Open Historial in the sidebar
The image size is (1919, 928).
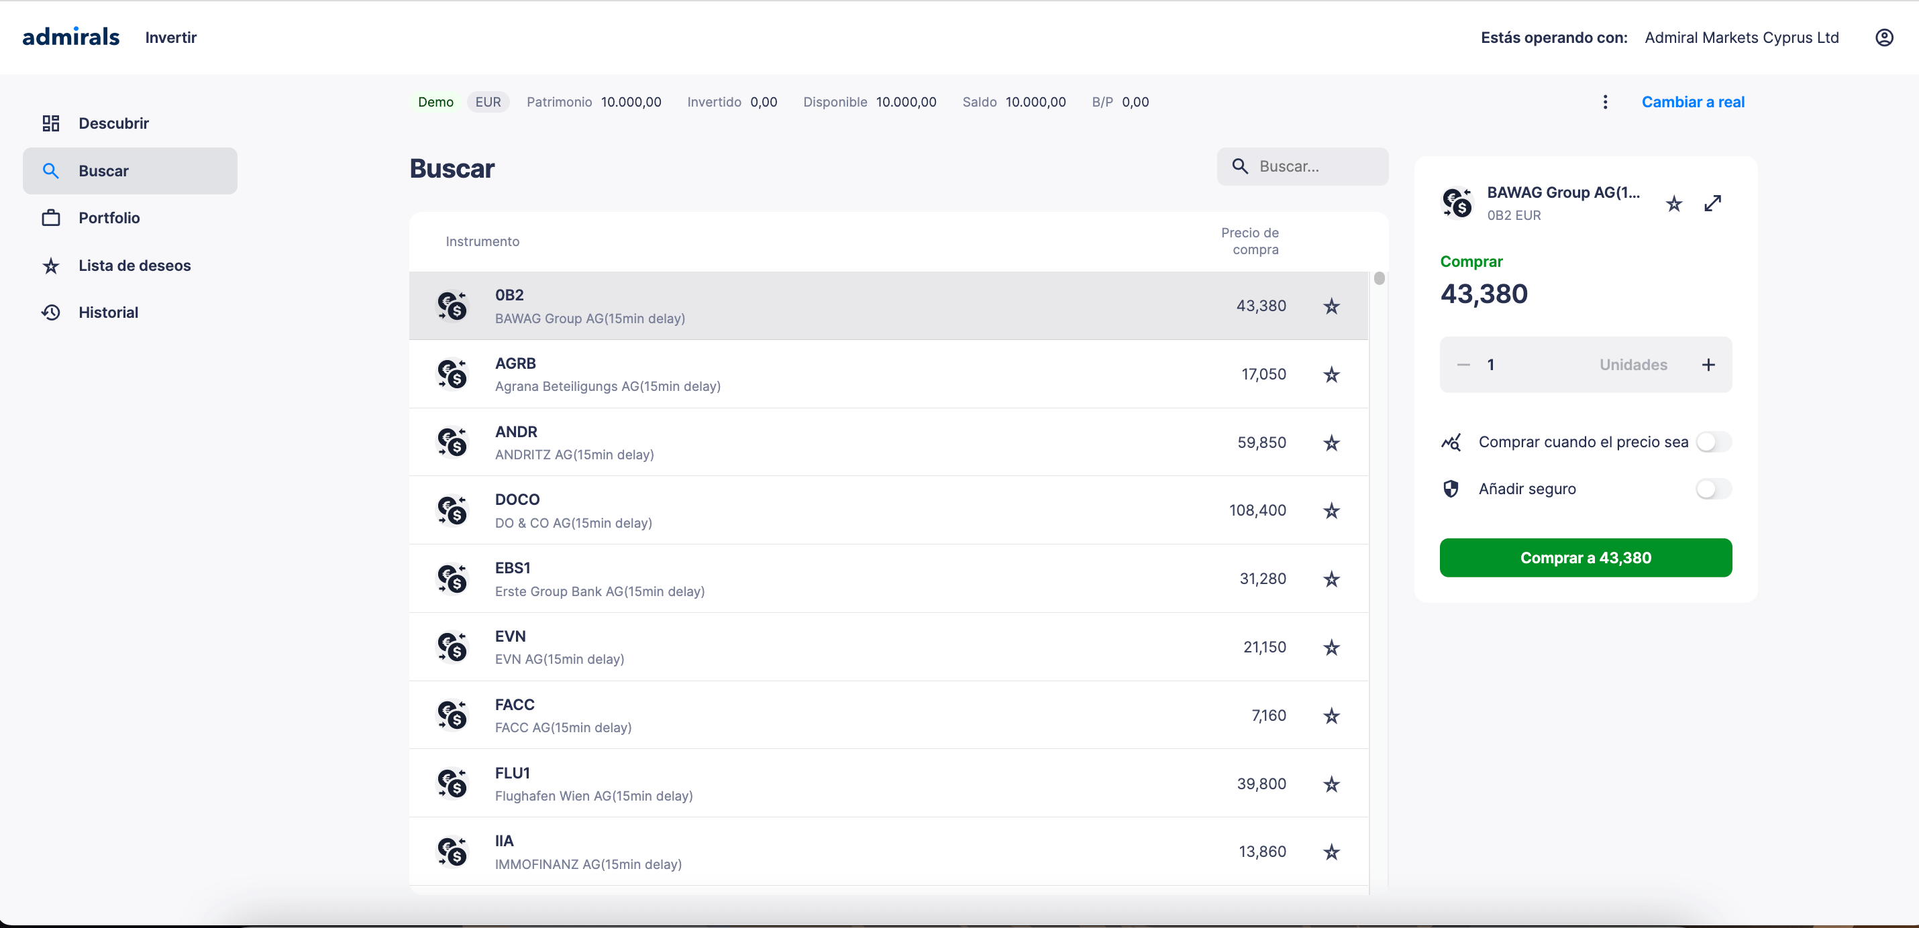(x=130, y=312)
